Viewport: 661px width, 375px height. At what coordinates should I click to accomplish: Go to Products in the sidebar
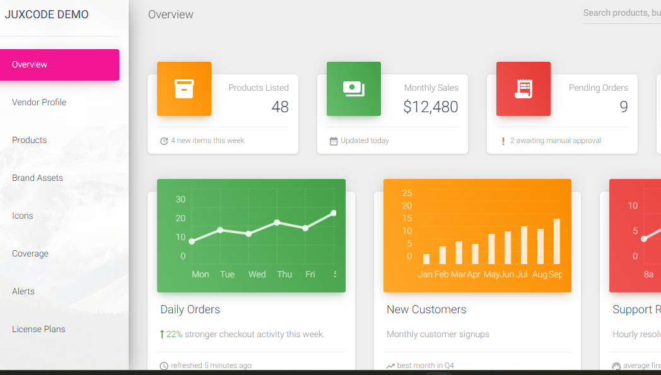[x=30, y=140]
